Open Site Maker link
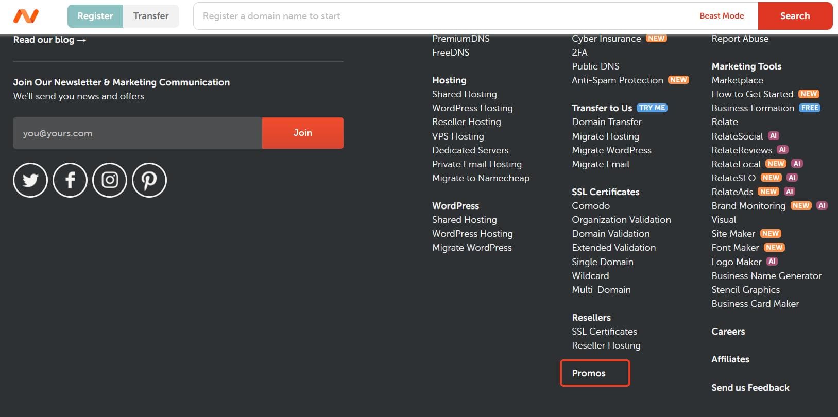Viewport: 838px width, 417px height. (733, 234)
